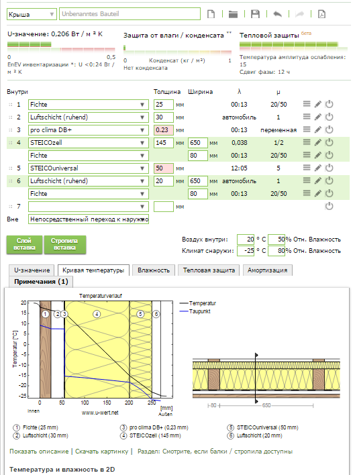This screenshot has width=355, height=475.
Task: Edit layer 2 Luftschicht with the pencil
Action: pos(317,117)
